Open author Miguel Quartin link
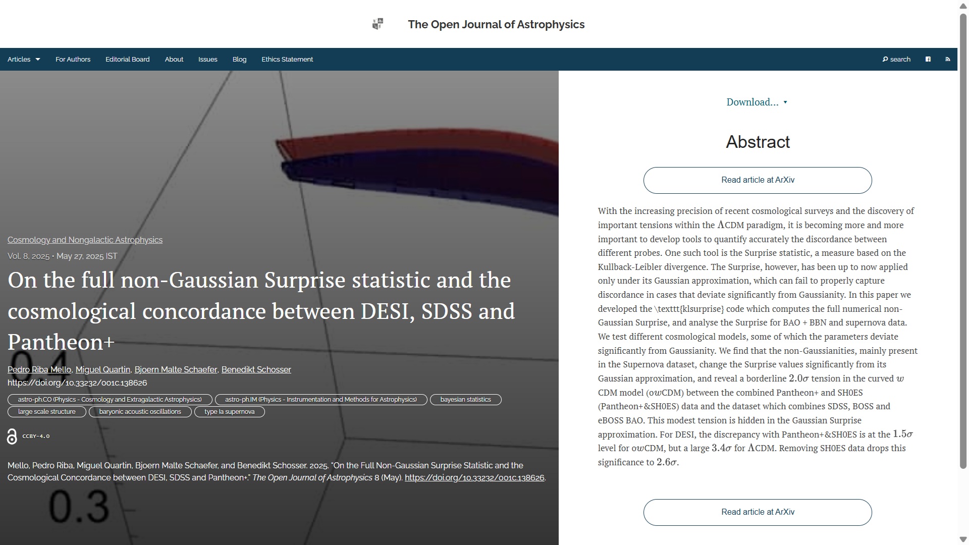Viewport: 969px width, 545px height. (103, 370)
